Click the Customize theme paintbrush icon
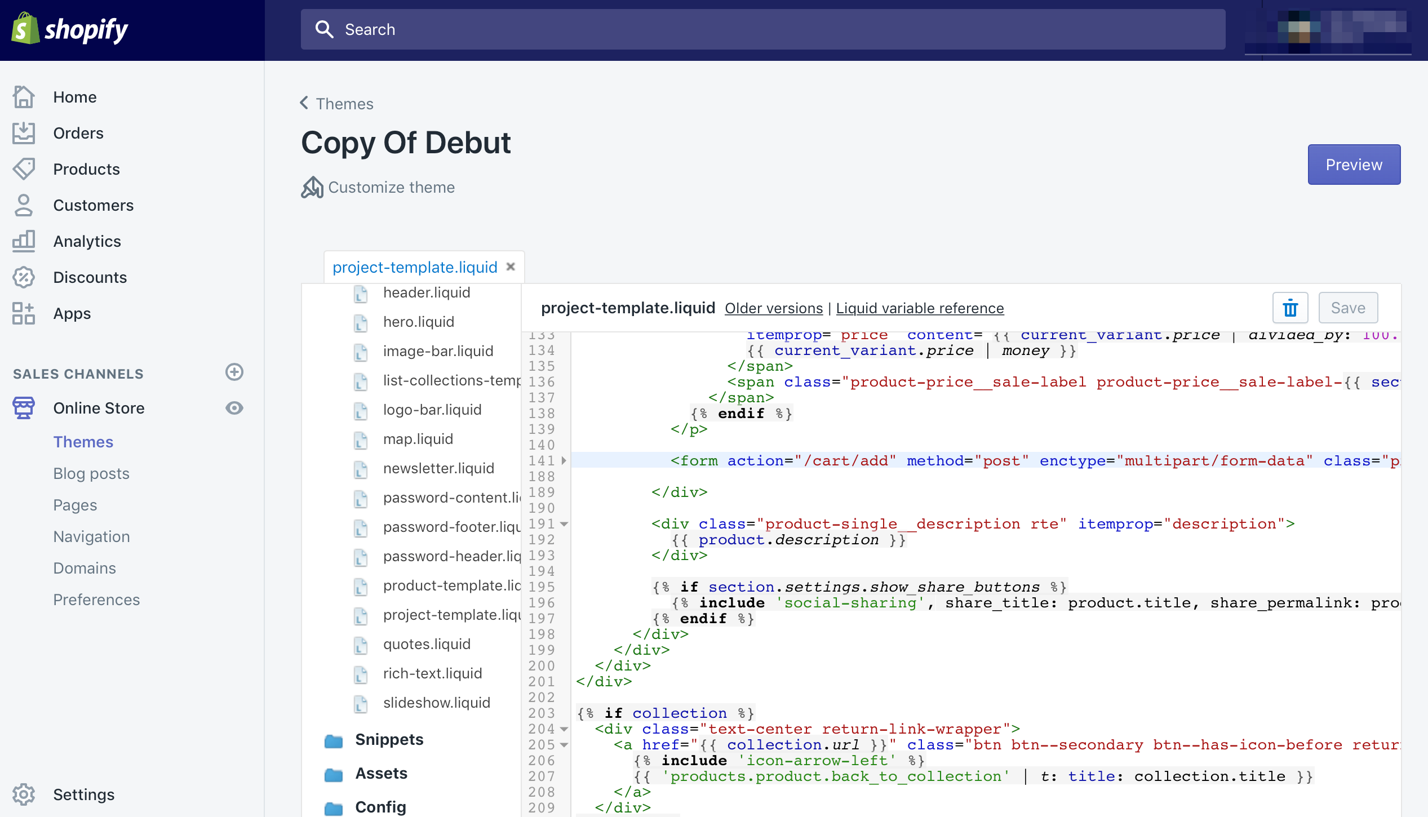 [312, 187]
